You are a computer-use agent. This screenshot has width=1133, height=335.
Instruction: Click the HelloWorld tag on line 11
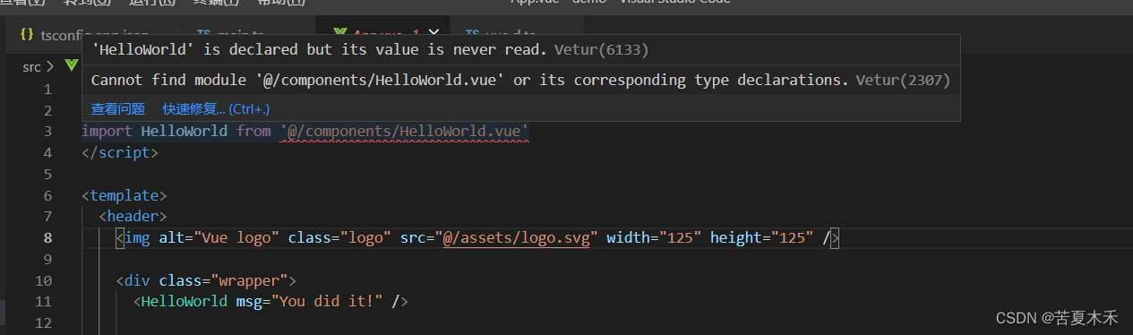click(185, 301)
